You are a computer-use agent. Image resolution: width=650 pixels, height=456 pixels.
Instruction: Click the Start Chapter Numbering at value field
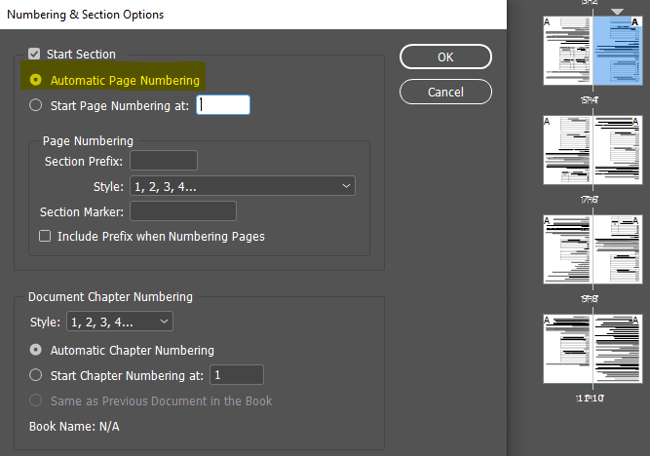(237, 375)
